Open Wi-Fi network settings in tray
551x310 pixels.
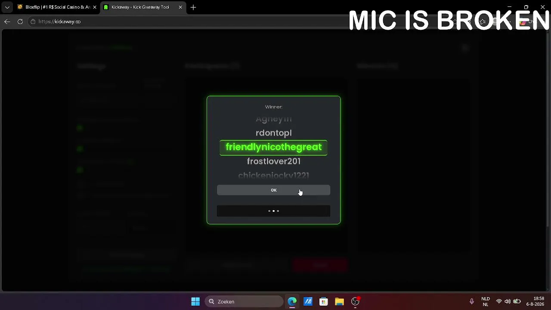click(x=499, y=301)
